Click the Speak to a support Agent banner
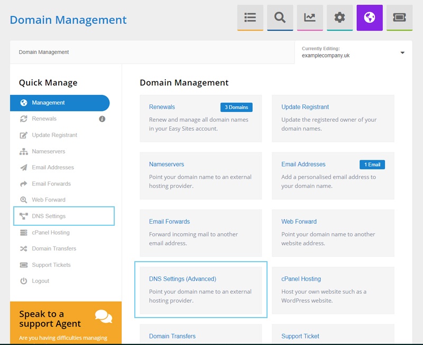The height and width of the screenshot is (345, 423). (66, 322)
